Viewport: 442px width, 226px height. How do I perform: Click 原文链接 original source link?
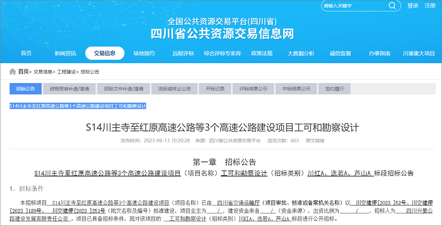[x=315, y=141]
